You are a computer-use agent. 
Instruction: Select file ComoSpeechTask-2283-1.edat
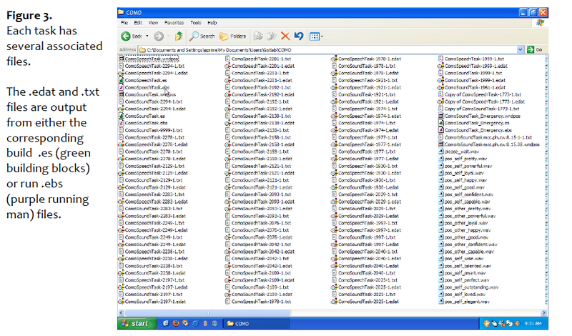[x=153, y=202]
